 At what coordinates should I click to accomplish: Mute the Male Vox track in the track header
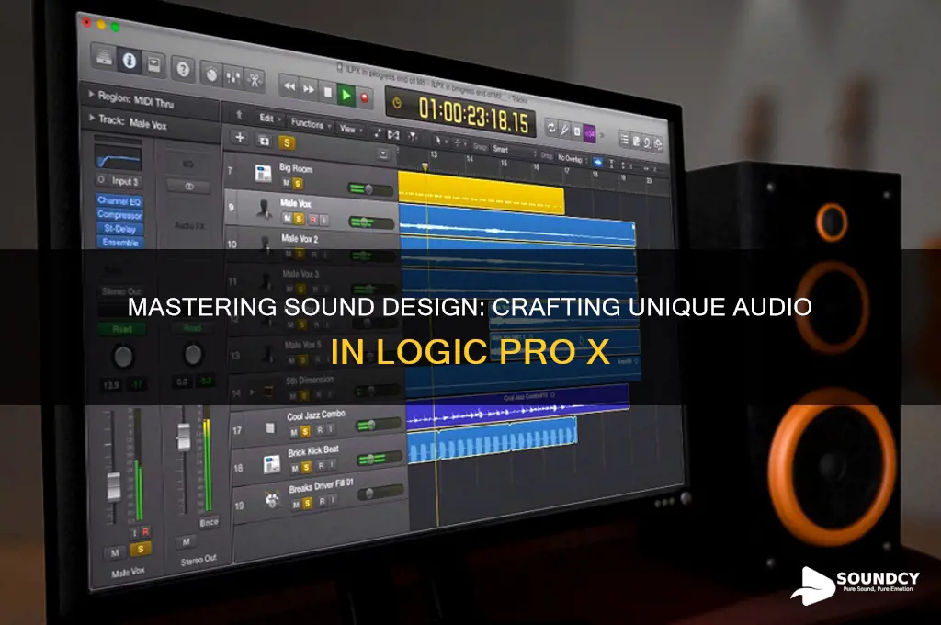point(288,218)
